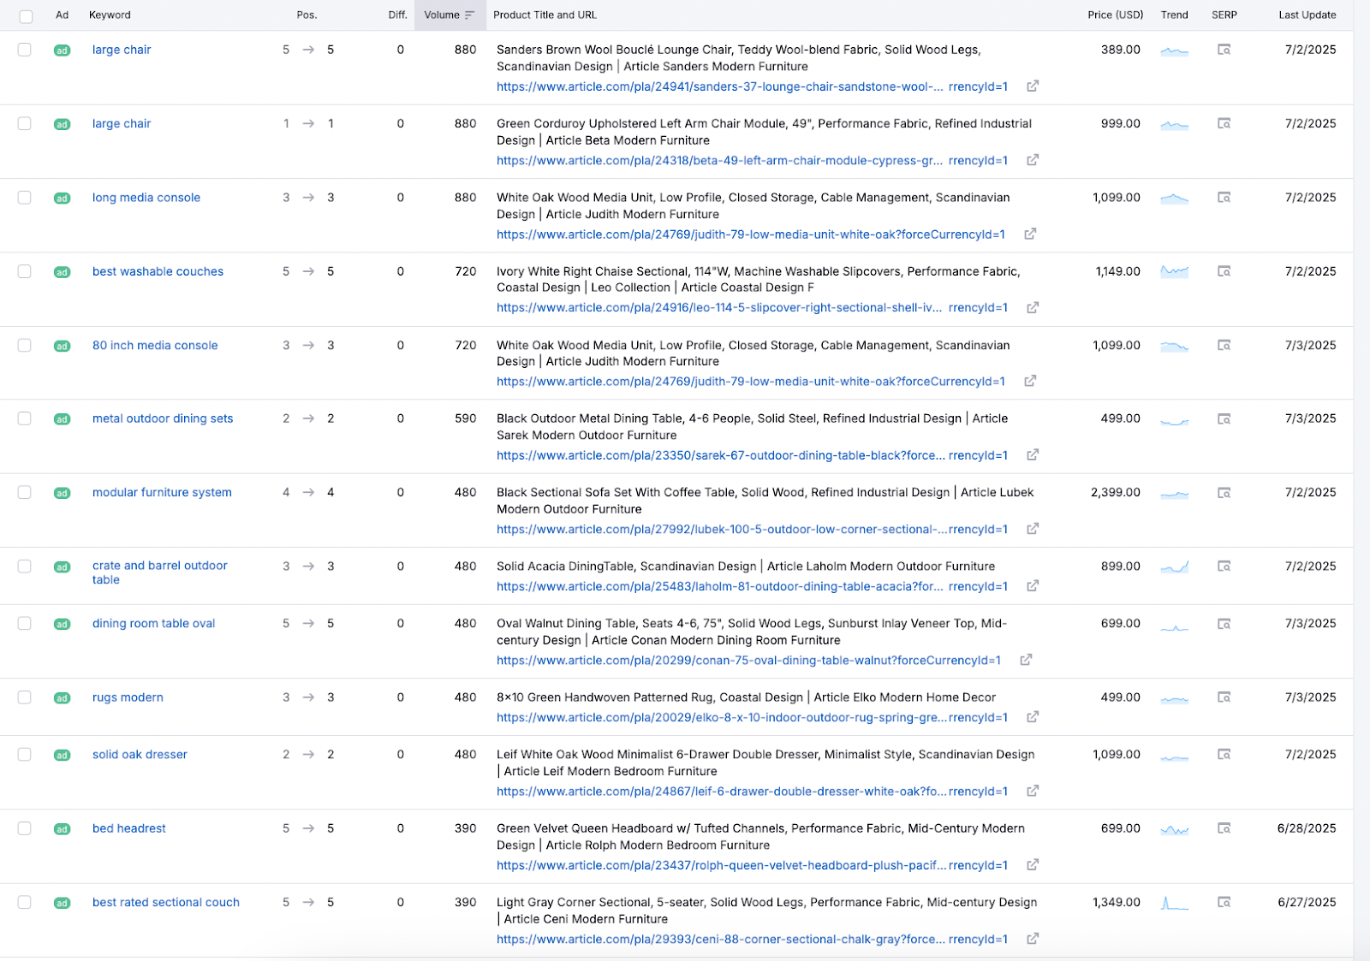This screenshot has width=1370, height=961.
Task: View trend sparkline for best washable couches
Action: [x=1174, y=271]
